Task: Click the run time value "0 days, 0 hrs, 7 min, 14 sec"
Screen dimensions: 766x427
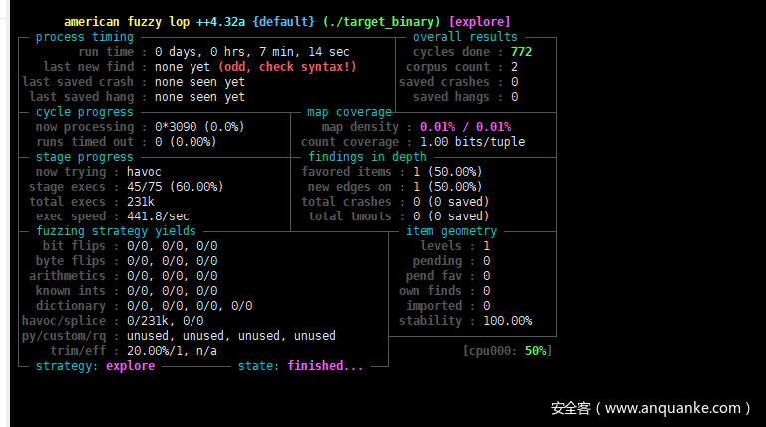Action: point(251,52)
